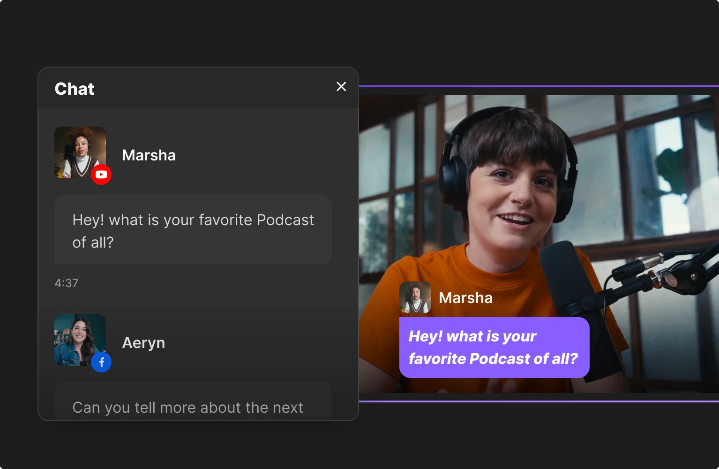
Task: Select the Marsha sender name label
Action: (x=149, y=155)
